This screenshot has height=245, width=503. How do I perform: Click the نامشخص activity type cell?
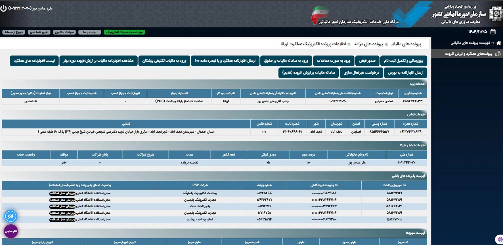coord(31,101)
